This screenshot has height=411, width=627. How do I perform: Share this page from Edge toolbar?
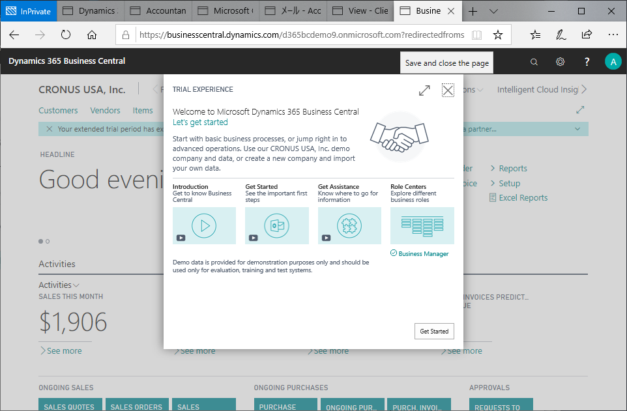click(587, 35)
